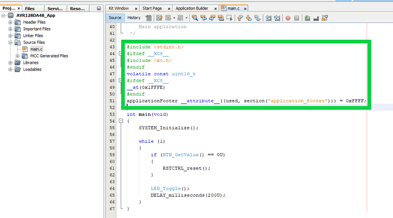
Task: Click the Stop Macro Recording square icon
Action: point(297,18)
